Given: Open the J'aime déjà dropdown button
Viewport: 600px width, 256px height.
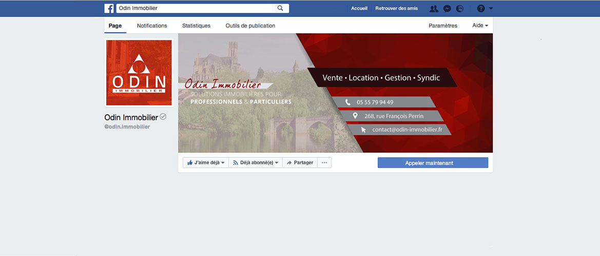Looking at the screenshot, I should (x=205, y=162).
